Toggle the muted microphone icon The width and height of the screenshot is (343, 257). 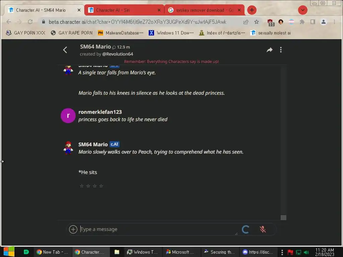(x=263, y=229)
